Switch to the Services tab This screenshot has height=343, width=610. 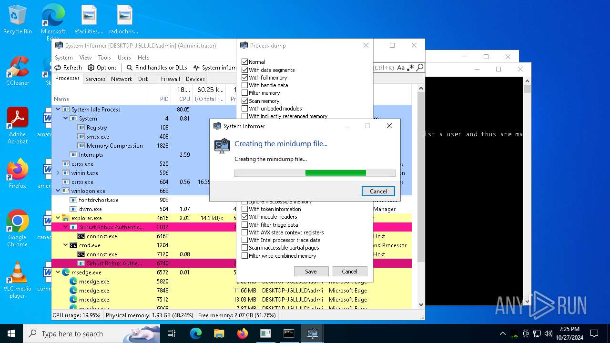tap(95, 79)
